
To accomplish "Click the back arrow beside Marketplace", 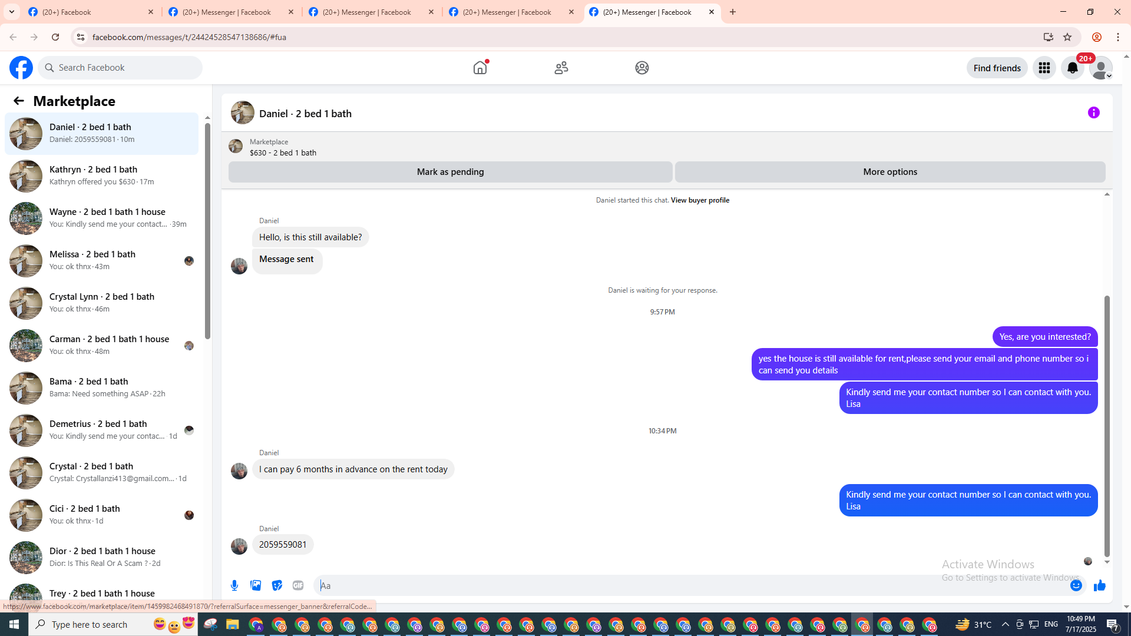I will 19,101.
